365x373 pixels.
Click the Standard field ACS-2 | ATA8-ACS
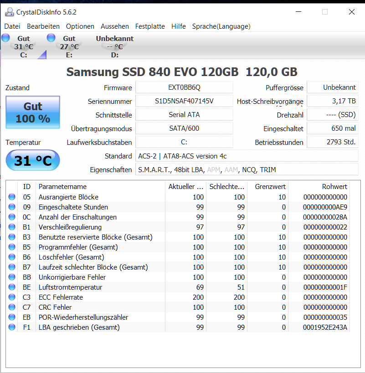point(247,156)
